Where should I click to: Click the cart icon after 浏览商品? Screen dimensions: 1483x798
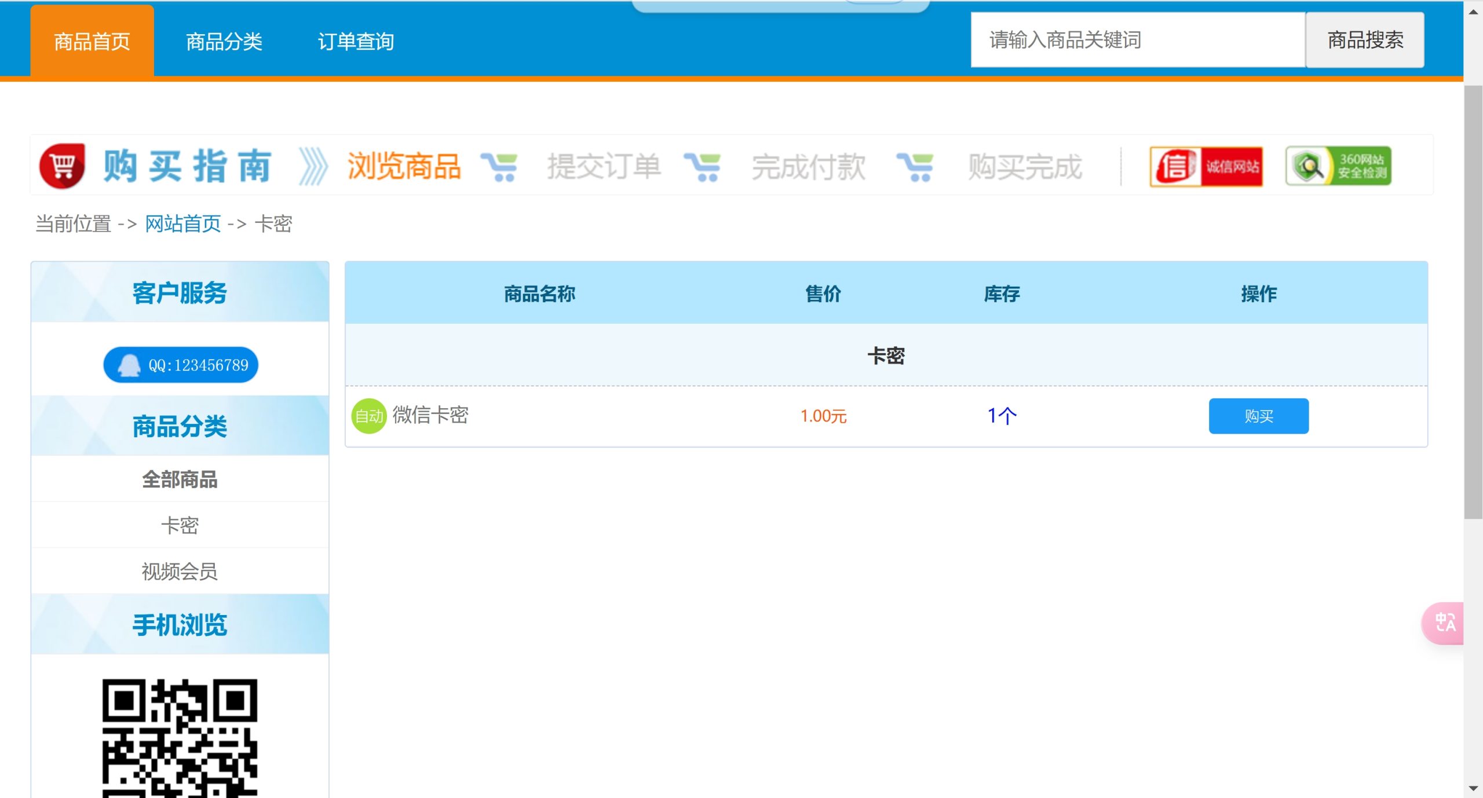point(499,167)
